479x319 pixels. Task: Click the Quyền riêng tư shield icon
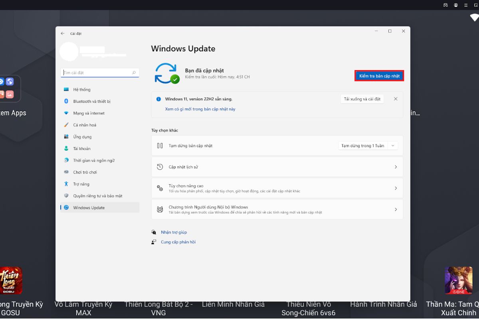click(x=66, y=196)
